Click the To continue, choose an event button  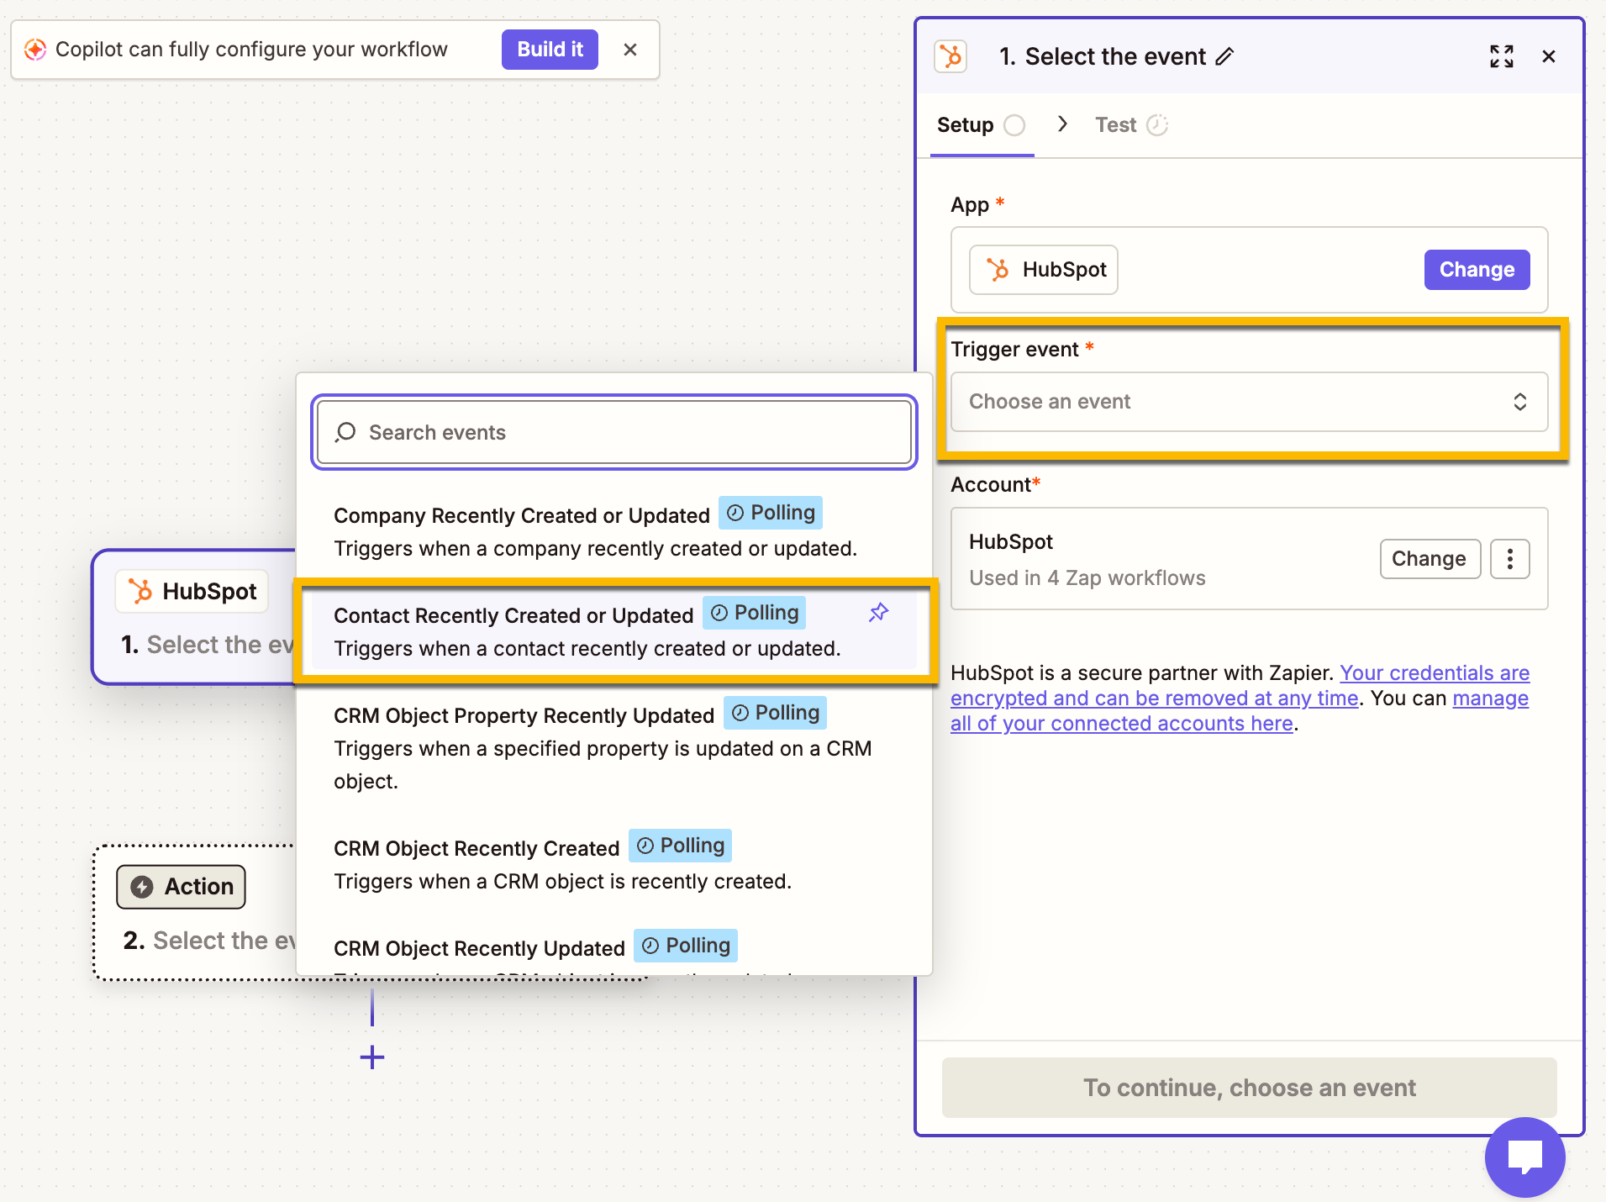pyautogui.click(x=1249, y=1088)
